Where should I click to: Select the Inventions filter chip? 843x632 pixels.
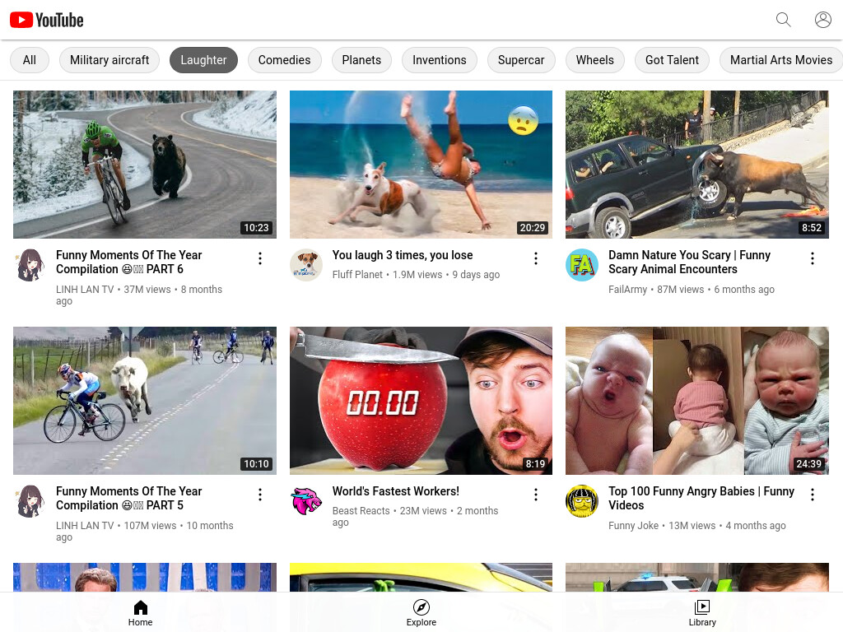tap(440, 60)
